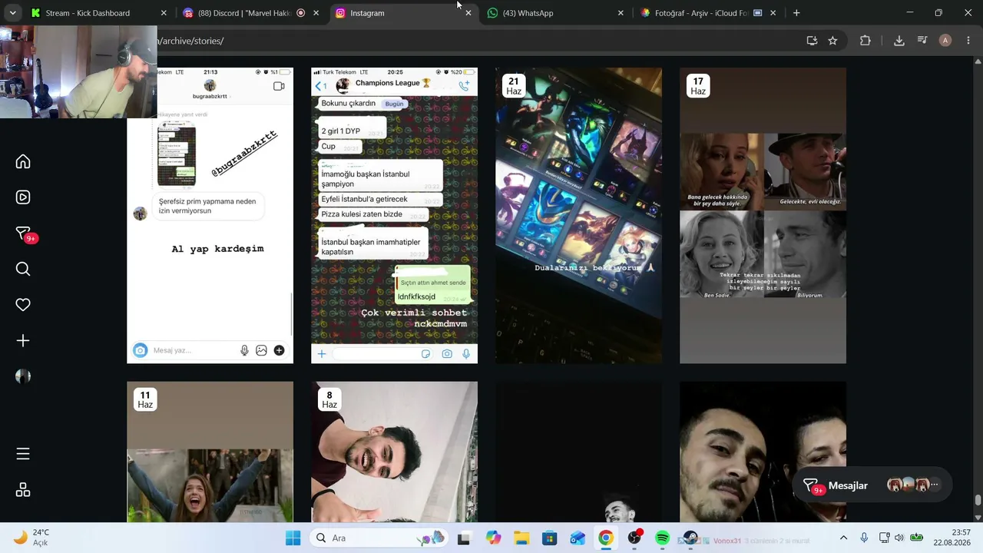This screenshot has width=983, height=553.
Task: Close the Discord tab
Action: 316,13
